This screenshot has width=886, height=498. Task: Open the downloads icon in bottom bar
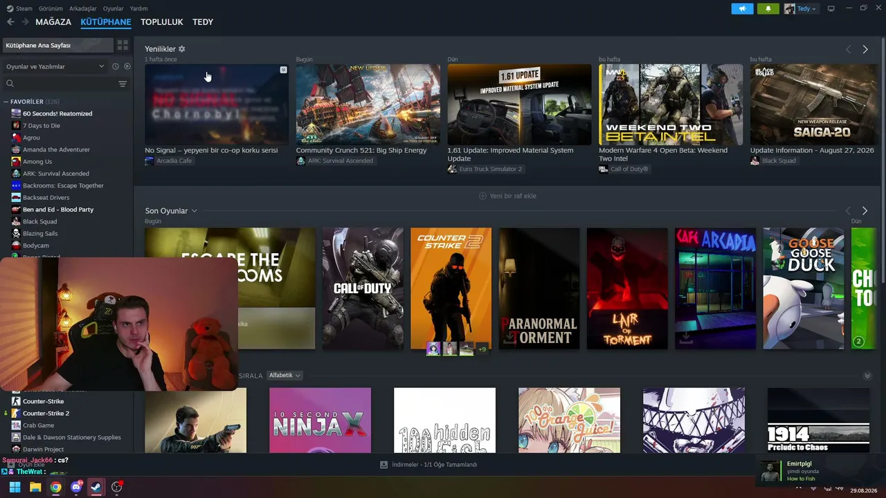click(384, 465)
